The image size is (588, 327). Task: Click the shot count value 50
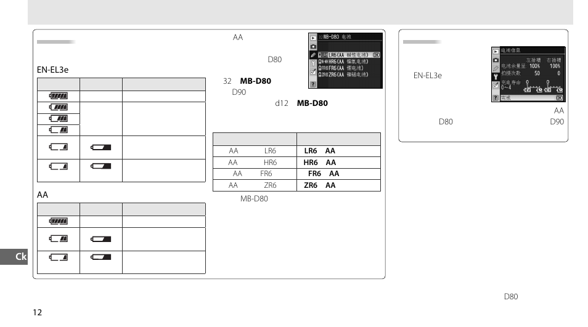(x=537, y=73)
